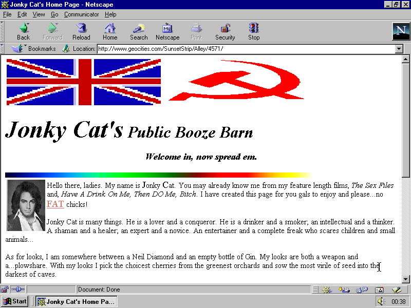411x308 pixels.
Task: Collapse the navigation toolbar using its handle
Action: coord(2,31)
